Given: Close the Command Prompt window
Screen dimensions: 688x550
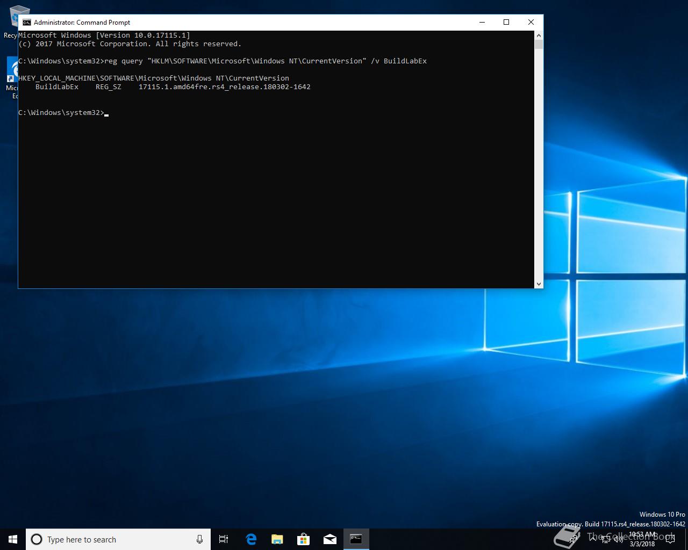Looking at the screenshot, I should 531,22.
